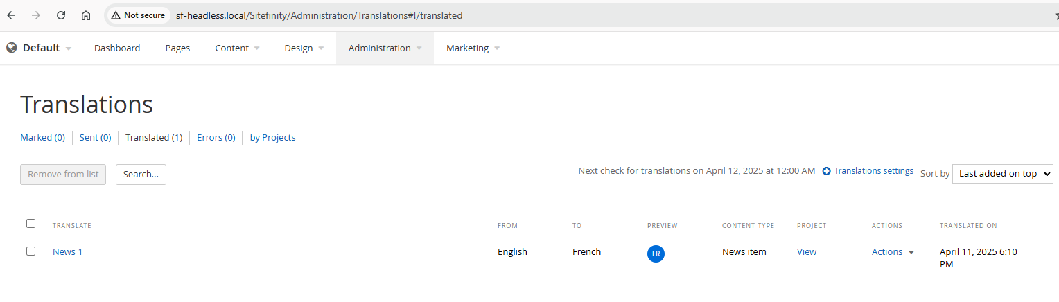The width and height of the screenshot is (1059, 302).
Task: Click the French cell in the To column
Action: pyautogui.click(x=586, y=252)
